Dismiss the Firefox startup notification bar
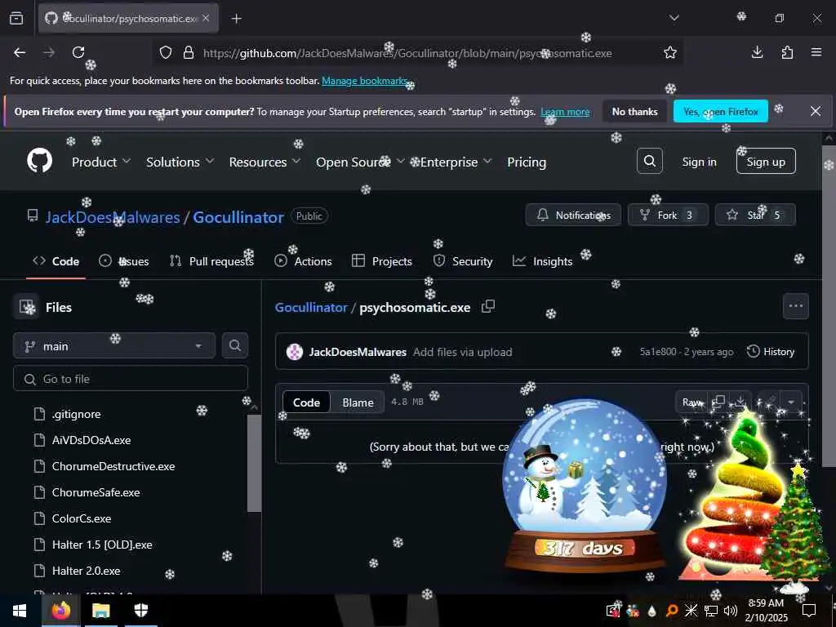The height and width of the screenshot is (627, 836). (816, 111)
